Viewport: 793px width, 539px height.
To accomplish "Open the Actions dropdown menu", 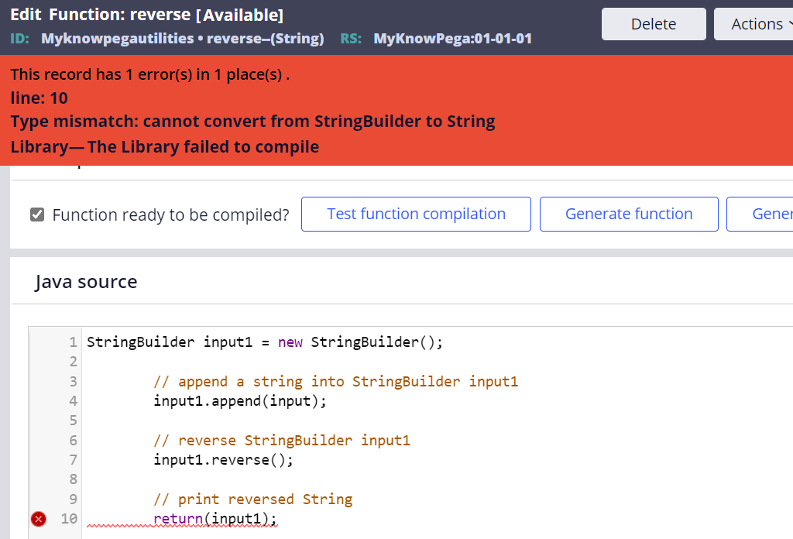I will tap(756, 24).
